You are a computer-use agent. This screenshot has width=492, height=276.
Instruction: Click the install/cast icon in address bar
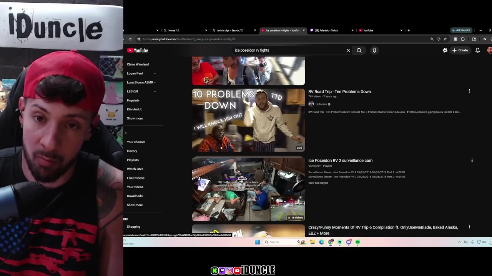coord(438,39)
